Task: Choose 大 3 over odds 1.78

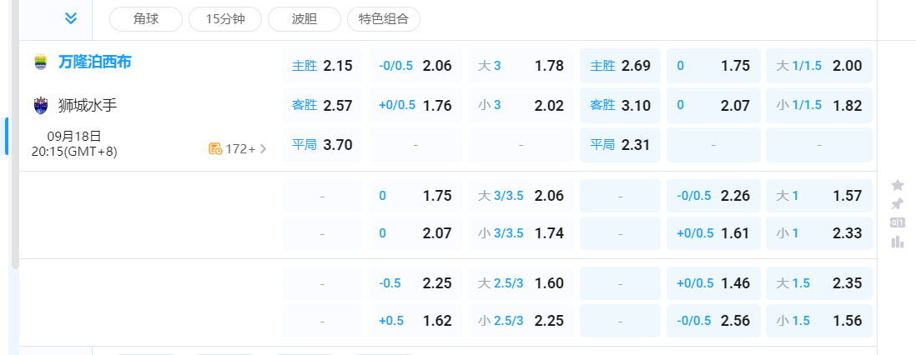Action: pyautogui.click(x=521, y=66)
